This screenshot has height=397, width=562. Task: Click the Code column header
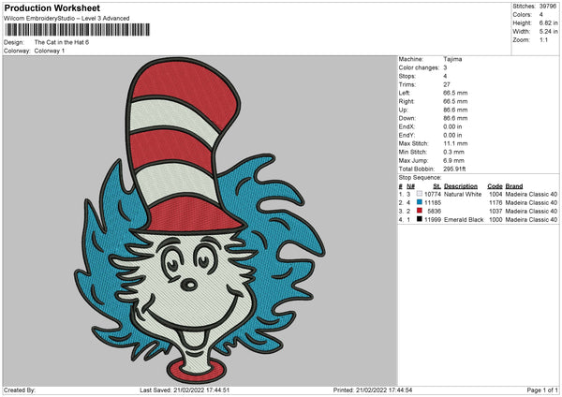pyautogui.click(x=495, y=185)
